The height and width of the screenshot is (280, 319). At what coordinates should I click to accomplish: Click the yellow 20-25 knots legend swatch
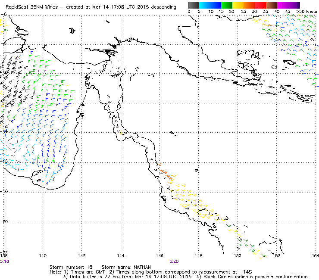click(238, 5)
